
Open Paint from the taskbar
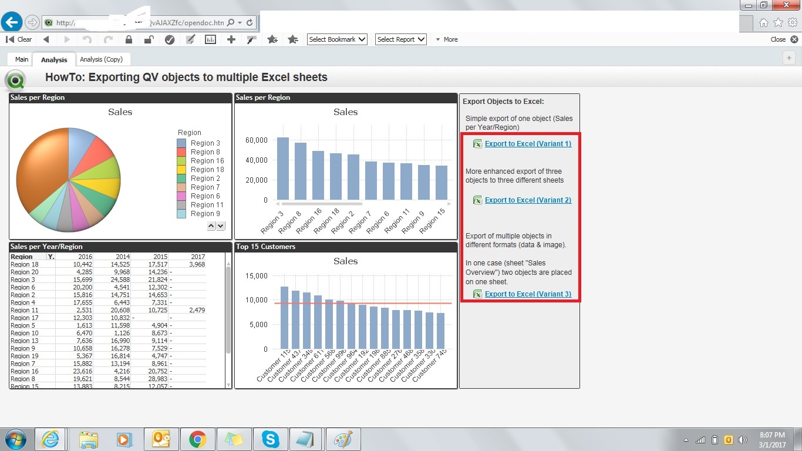[343, 439]
